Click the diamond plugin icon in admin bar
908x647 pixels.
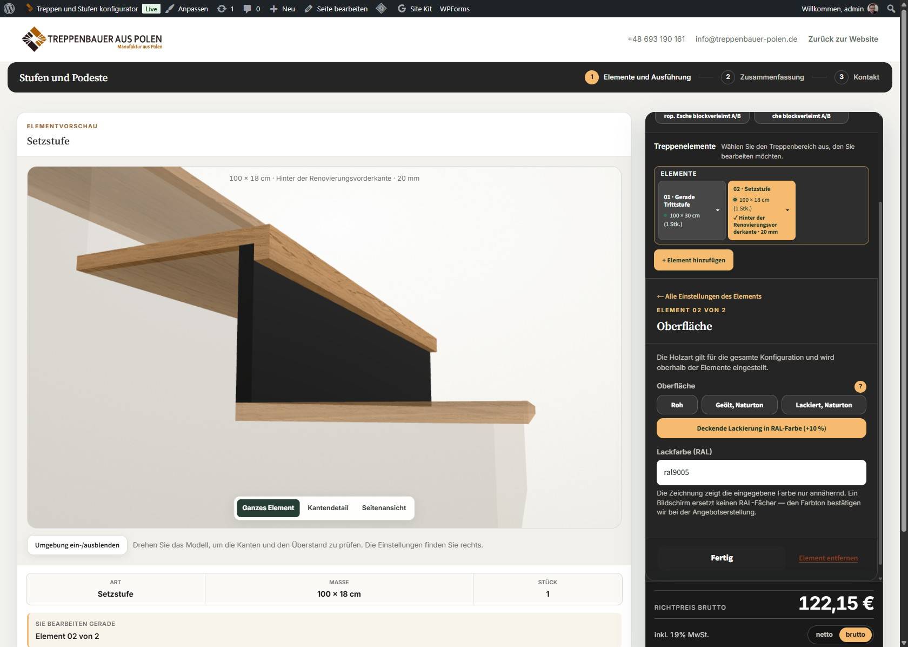pos(381,9)
